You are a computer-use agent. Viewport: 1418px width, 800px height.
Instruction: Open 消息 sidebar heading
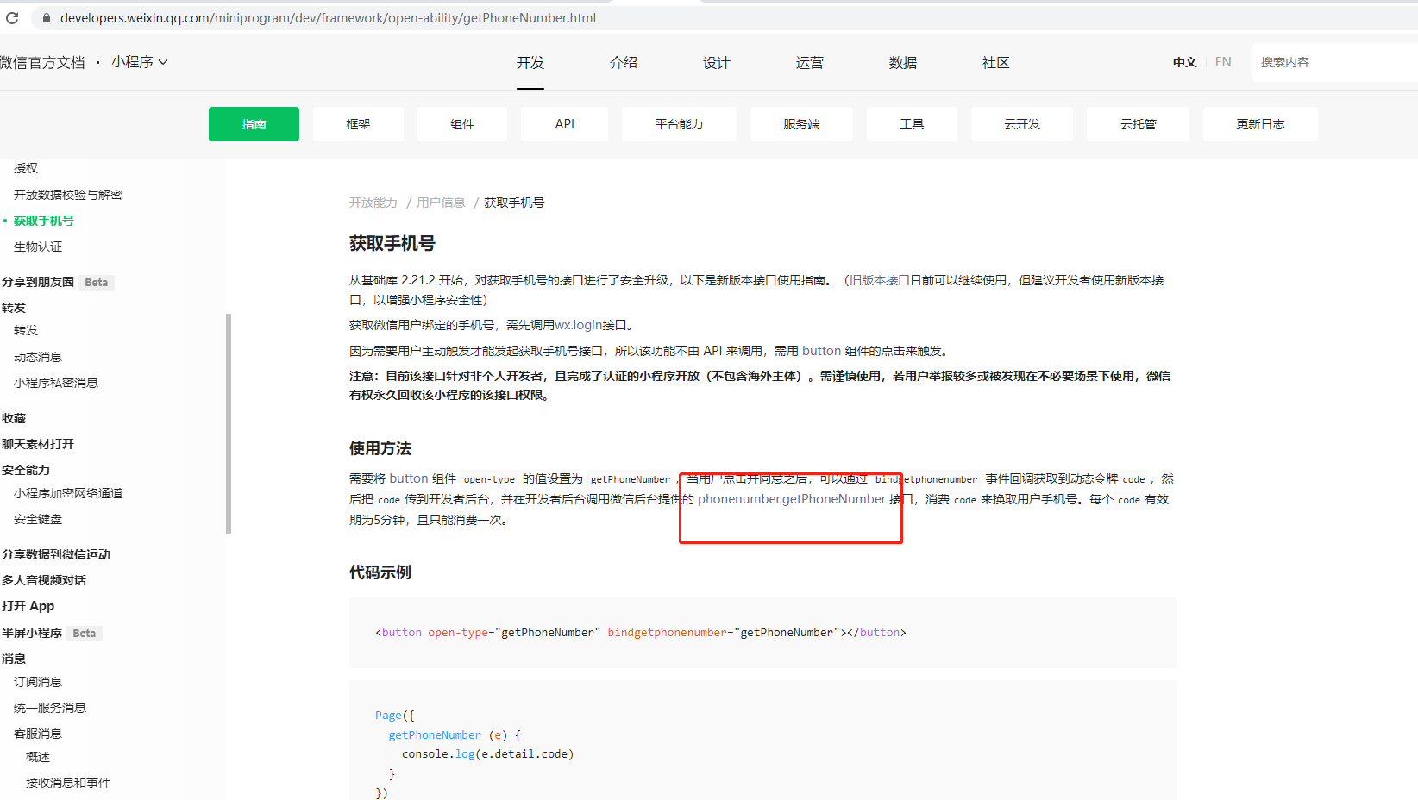pyautogui.click(x=14, y=659)
